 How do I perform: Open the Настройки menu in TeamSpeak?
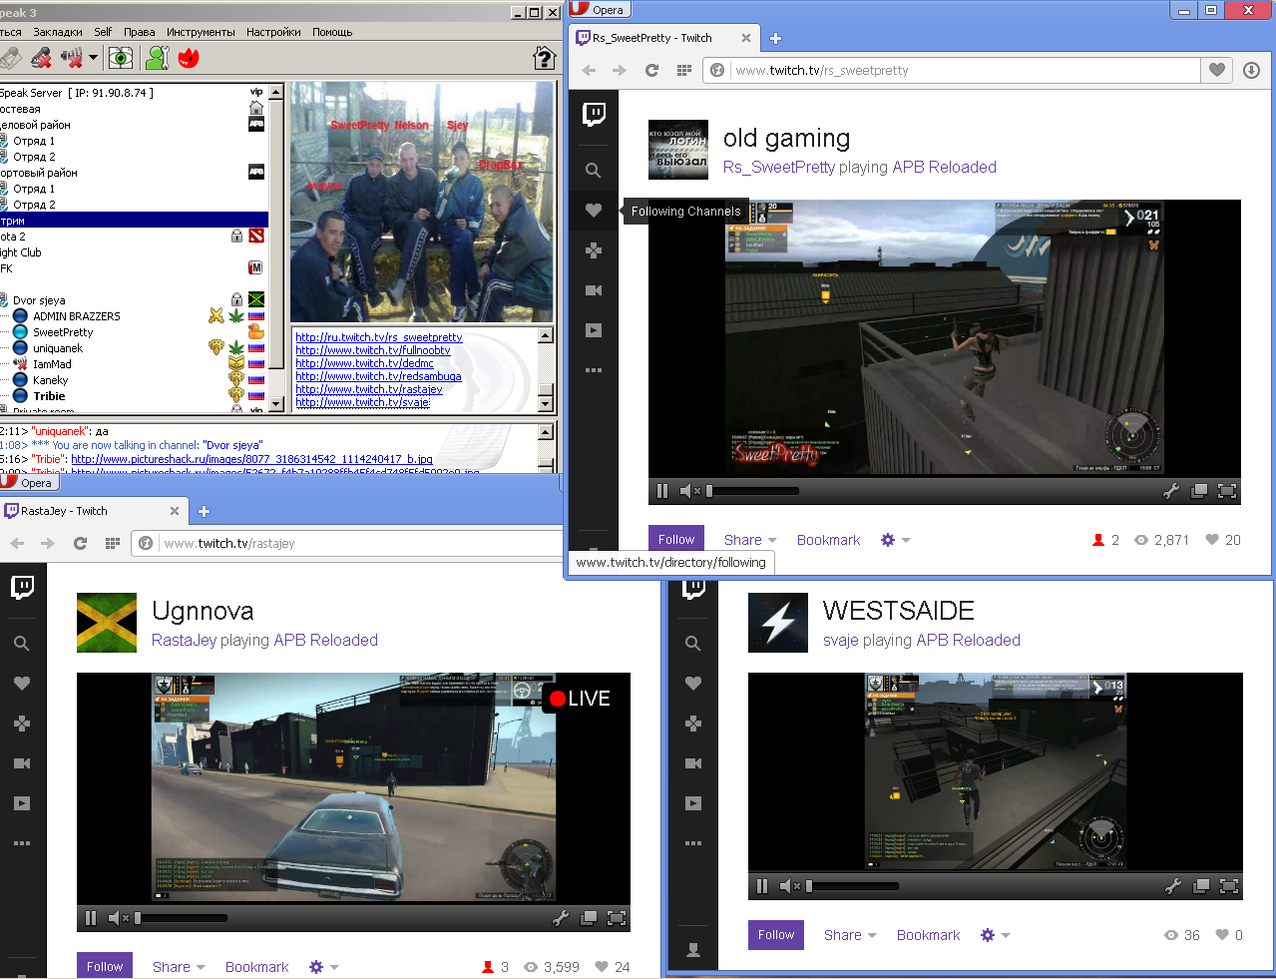(273, 32)
